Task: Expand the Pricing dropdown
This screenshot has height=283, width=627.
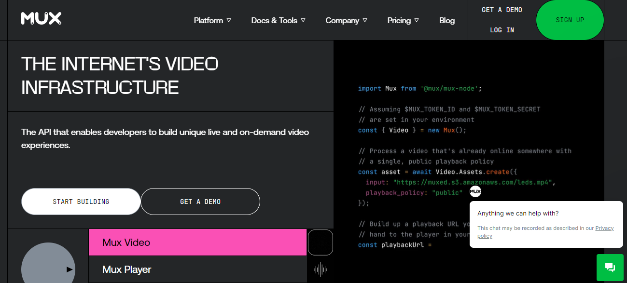Action: (402, 20)
